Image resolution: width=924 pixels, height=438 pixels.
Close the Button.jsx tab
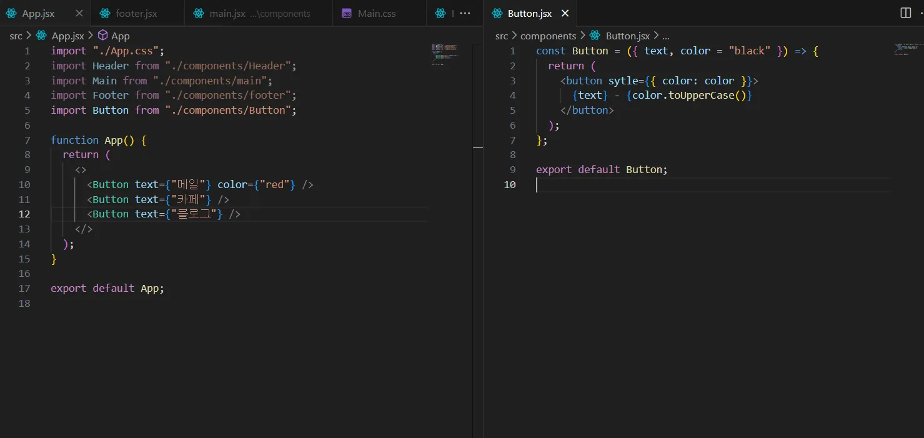coord(565,13)
